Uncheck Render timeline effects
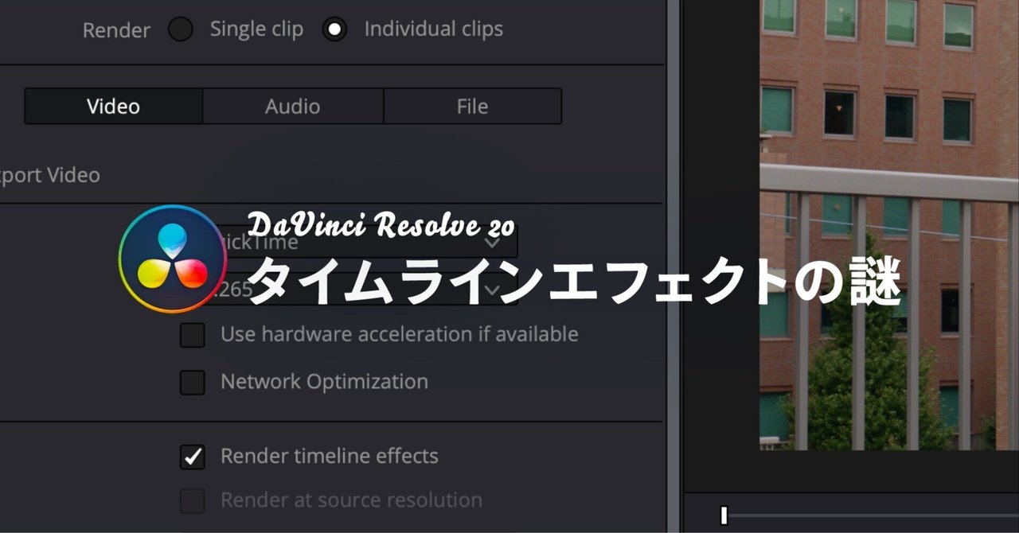This screenshot has width=1019, height=533. [192, 456]
